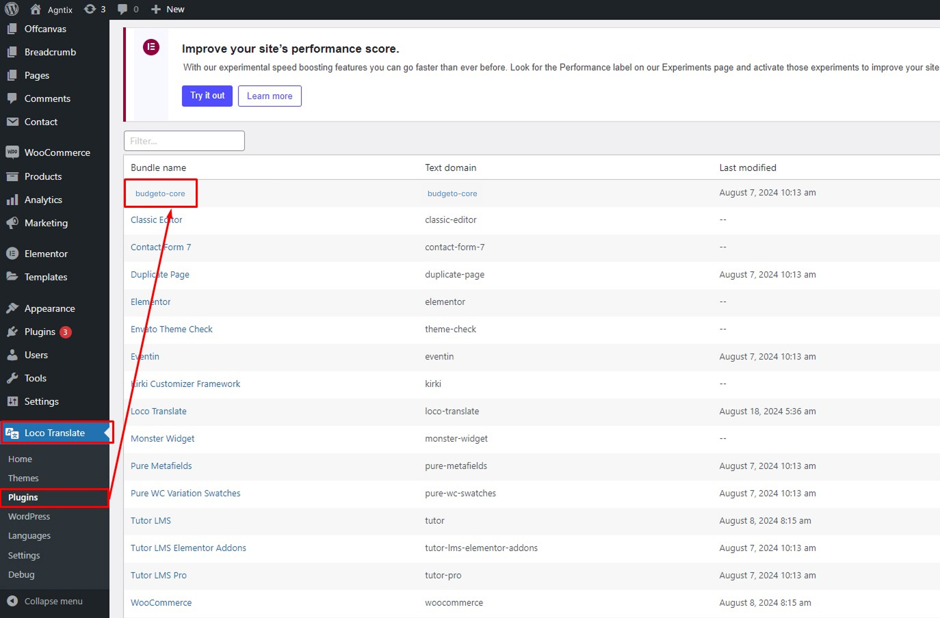Open Languages under Loco Translate submenu
The height and width of the screenshot is (618, 940).
tap(29, 536)
